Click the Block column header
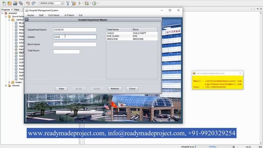The height and width of the screenshot is (148, 263). click(145, 30)
